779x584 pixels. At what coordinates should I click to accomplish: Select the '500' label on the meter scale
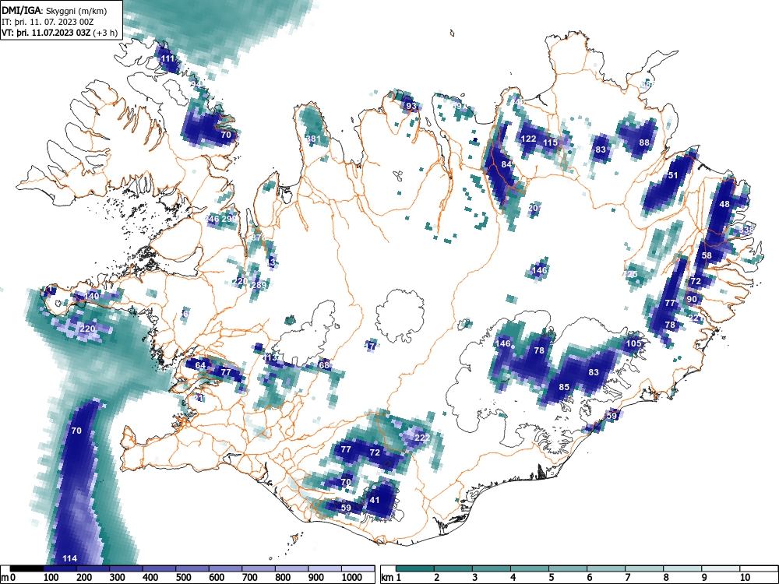pyautogui.click(x=184, y=578)
